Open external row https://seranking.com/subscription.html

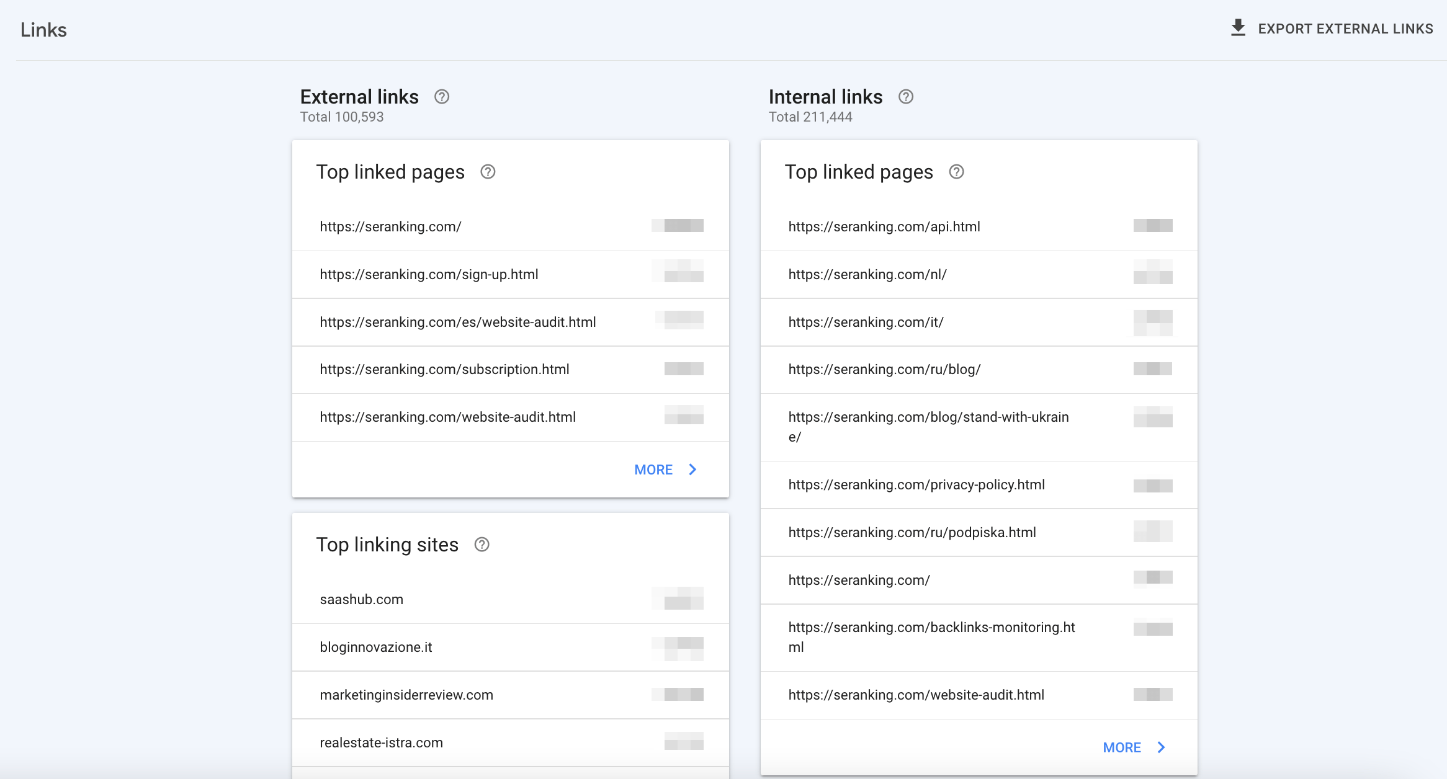(x=511, y=370)
